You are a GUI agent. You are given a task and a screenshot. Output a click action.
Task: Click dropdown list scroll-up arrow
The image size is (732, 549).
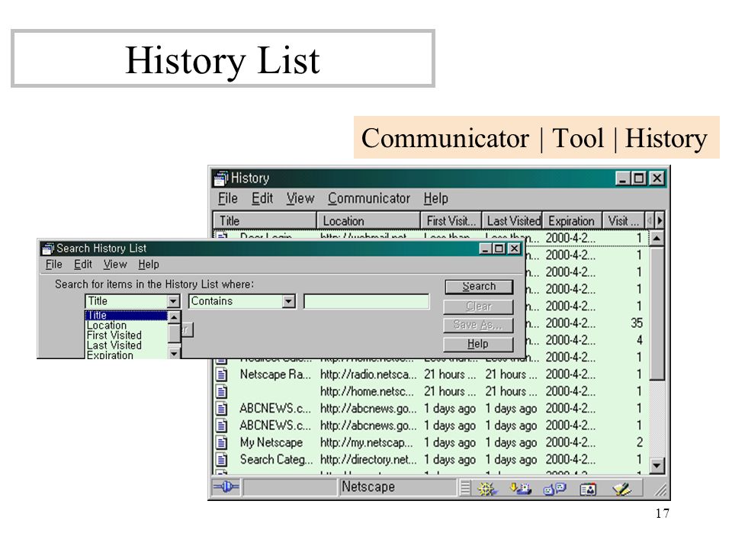click(x=174, y=317)
